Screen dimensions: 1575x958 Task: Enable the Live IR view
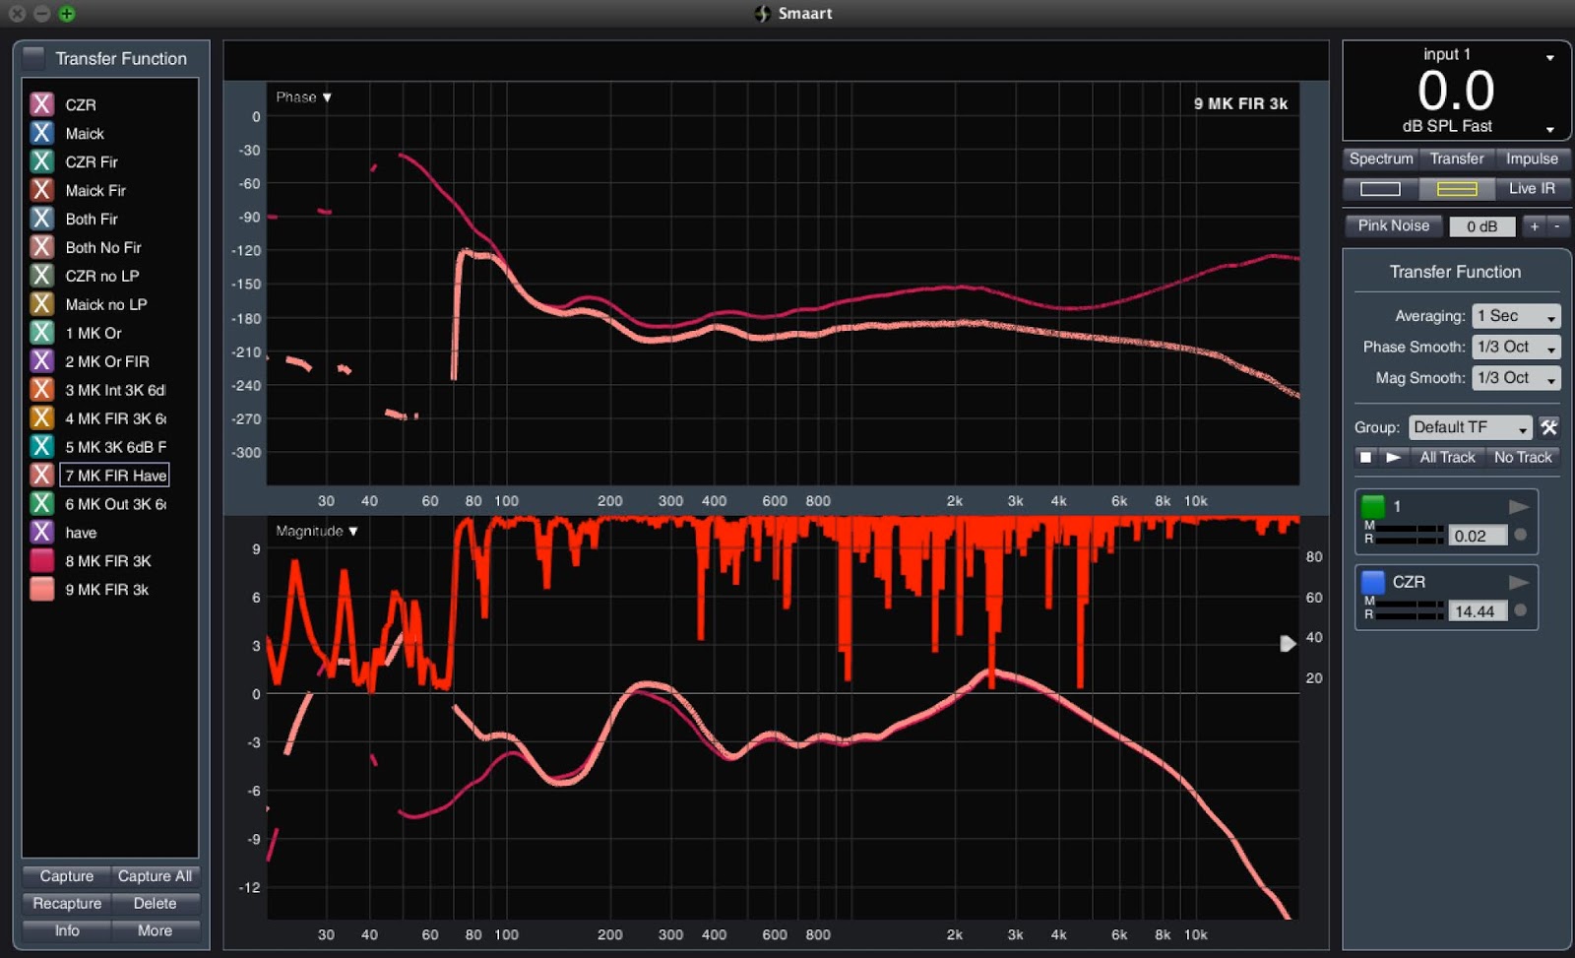point(1532,189)
